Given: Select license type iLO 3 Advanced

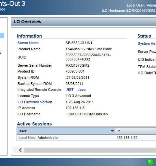Looking at the screenshot, I should point(78,96).
